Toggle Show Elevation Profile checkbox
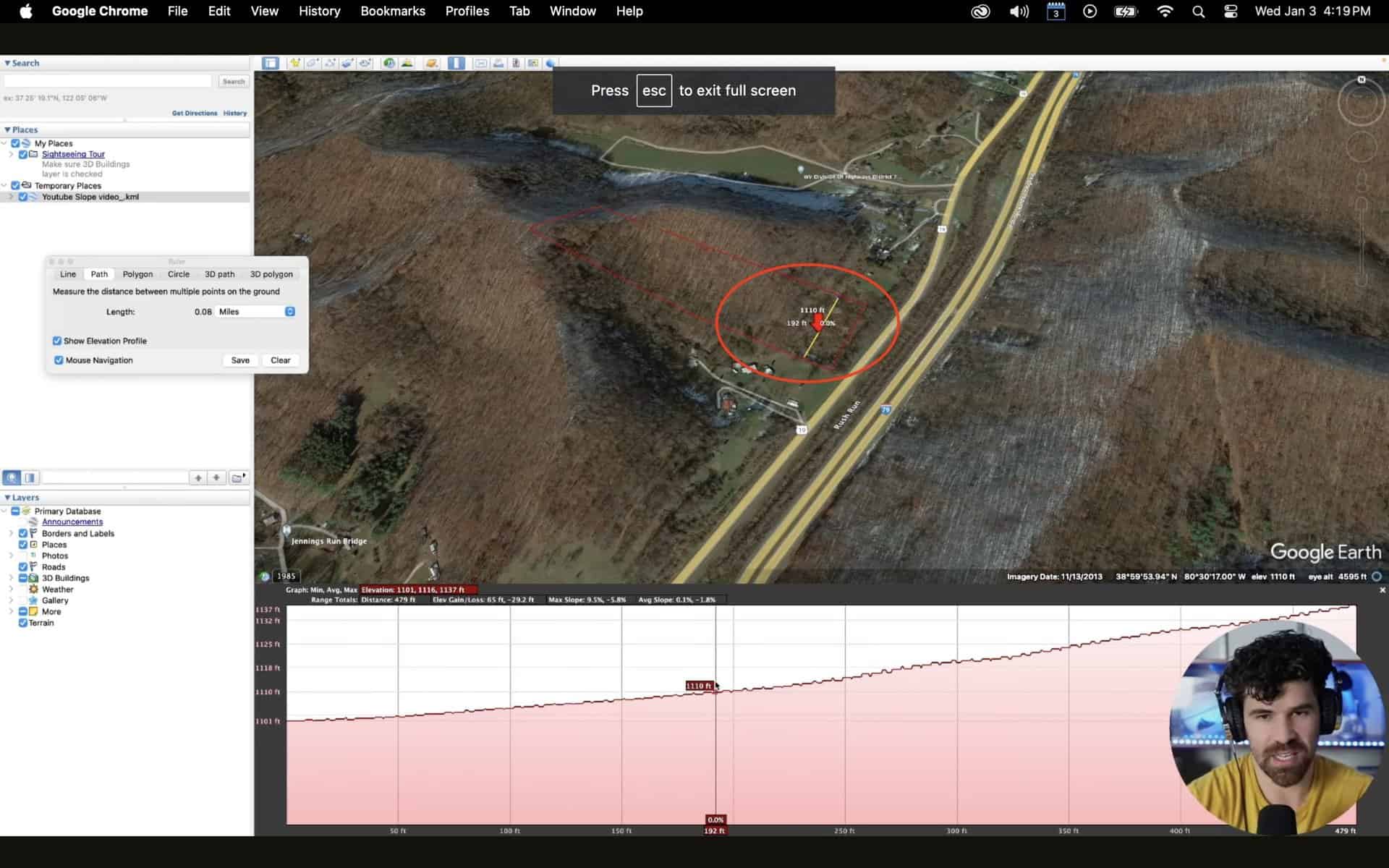1389x868 pixels. point(57,341)
